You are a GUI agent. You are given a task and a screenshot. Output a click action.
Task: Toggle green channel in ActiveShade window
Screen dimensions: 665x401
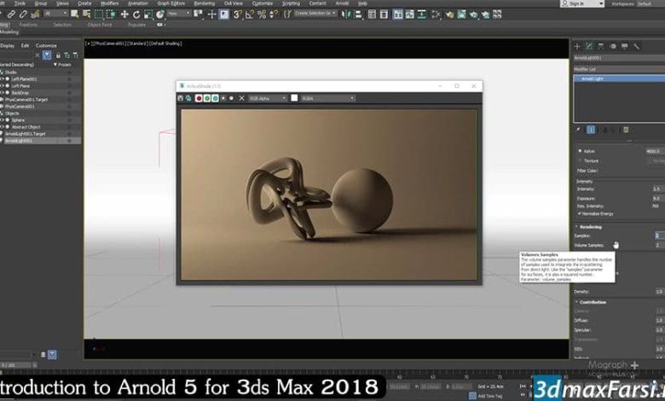[x=207, y=98]
